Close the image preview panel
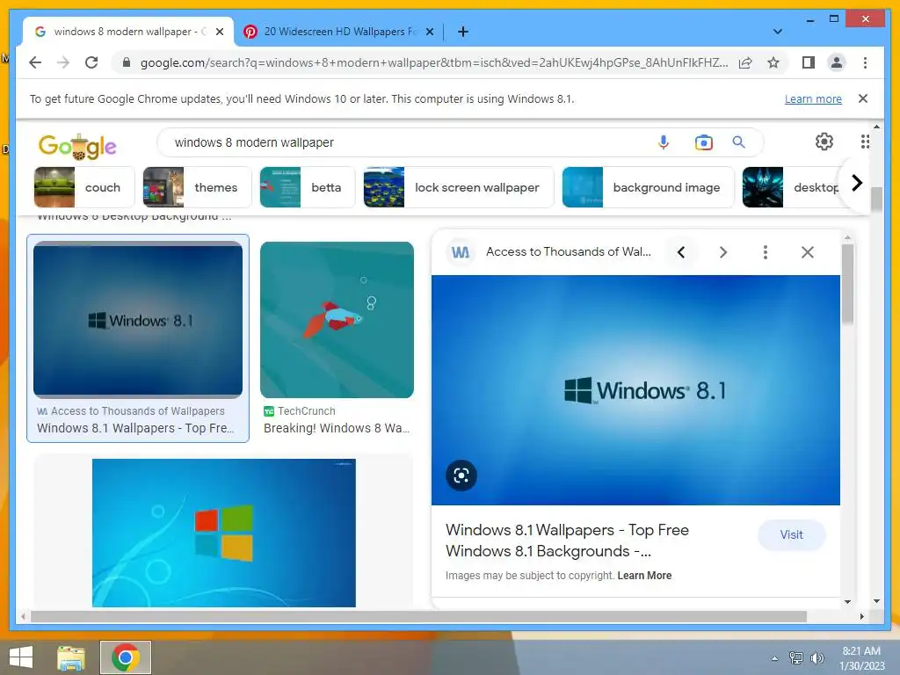The image size is (900, 675). (x=808, y=252)
